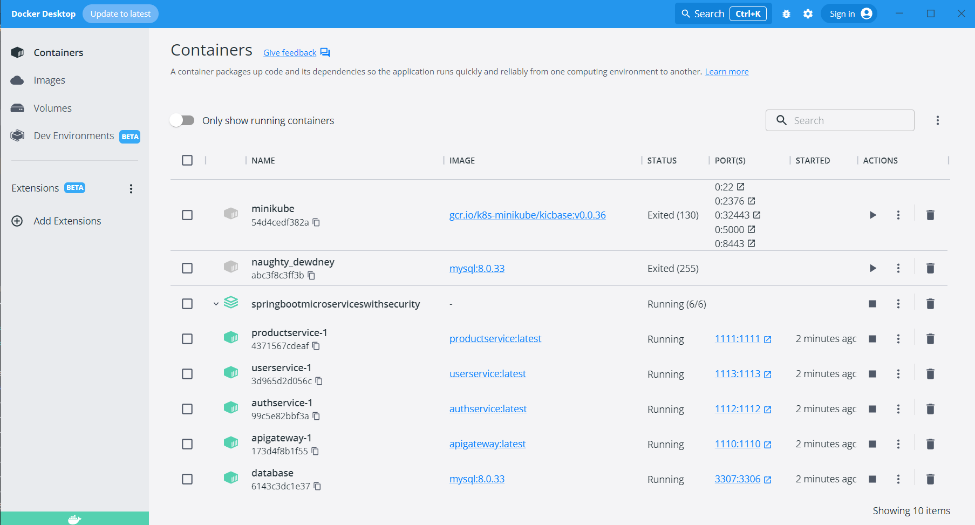The width and height of the screenshot is (975, 525).
Task: Tick the database container row checkbox near 6143c3dc1e37
Action: (187, 479)
